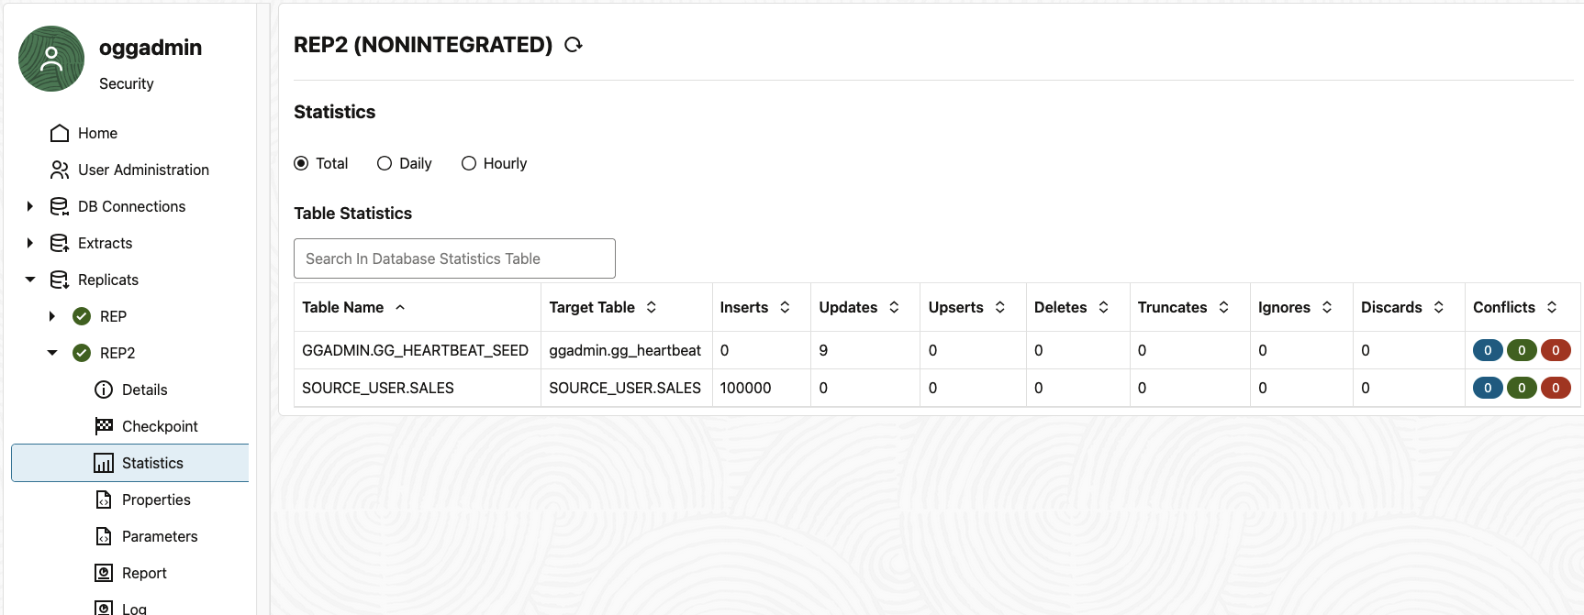This screenshot has width=1584, height=615.
Task: Click the Report icon in sidebar
Action: (x=104, y=573)
